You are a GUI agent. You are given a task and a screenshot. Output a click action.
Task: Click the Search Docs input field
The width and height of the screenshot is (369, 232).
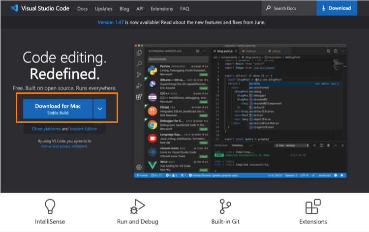pos(289,8)
